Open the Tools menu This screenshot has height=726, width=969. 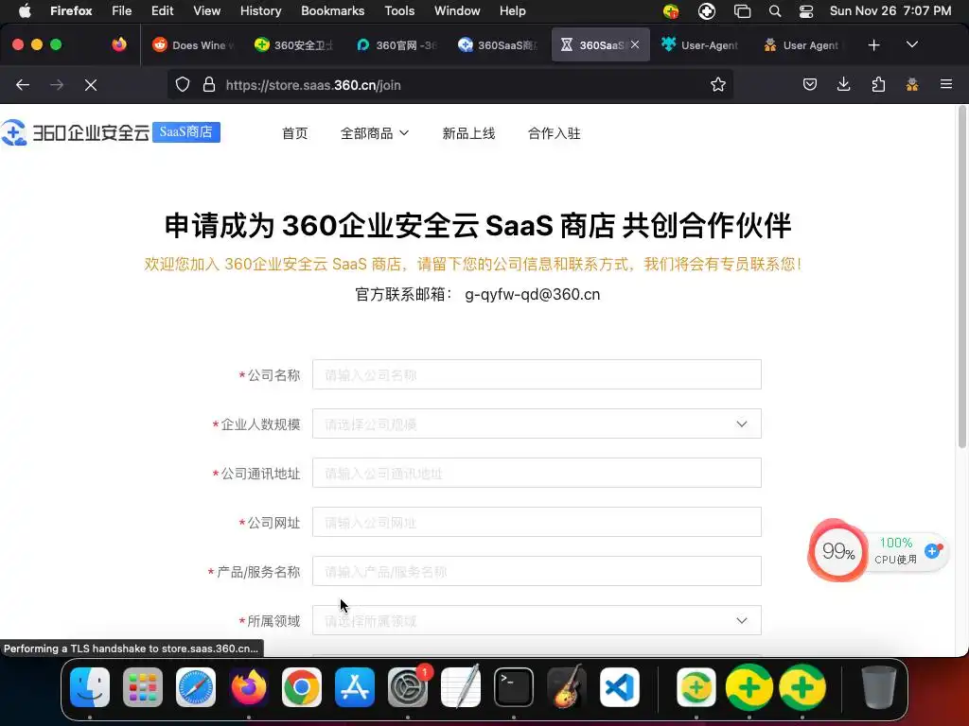[x=399, y=10]
